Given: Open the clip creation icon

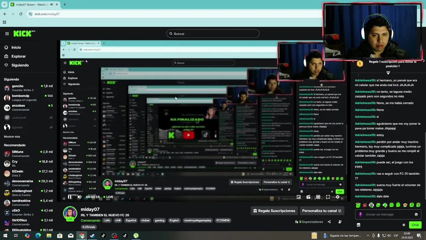Looking at the screenshot, I should pyautogui.click(x=308, y=197).
